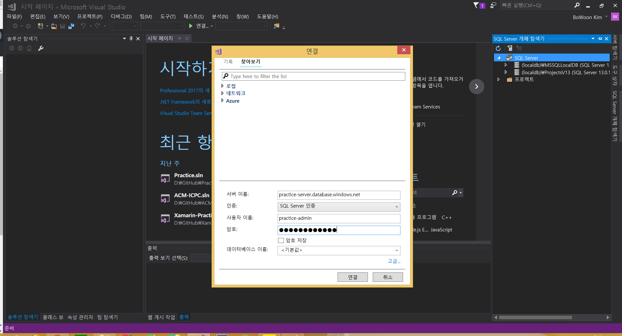Click the auto-hide pin of SQL Server 개체 탐색기
622x336 pixels.
tap(600, 39)
